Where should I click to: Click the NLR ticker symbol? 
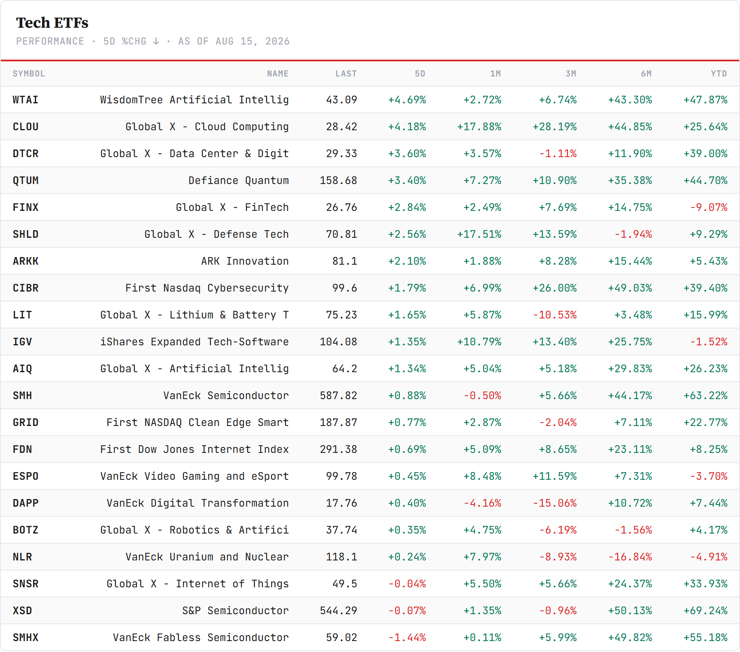point(22,557)
